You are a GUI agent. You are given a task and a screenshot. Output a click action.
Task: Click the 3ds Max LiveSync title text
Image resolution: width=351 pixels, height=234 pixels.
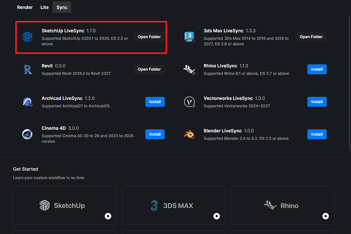pos(223,31)
